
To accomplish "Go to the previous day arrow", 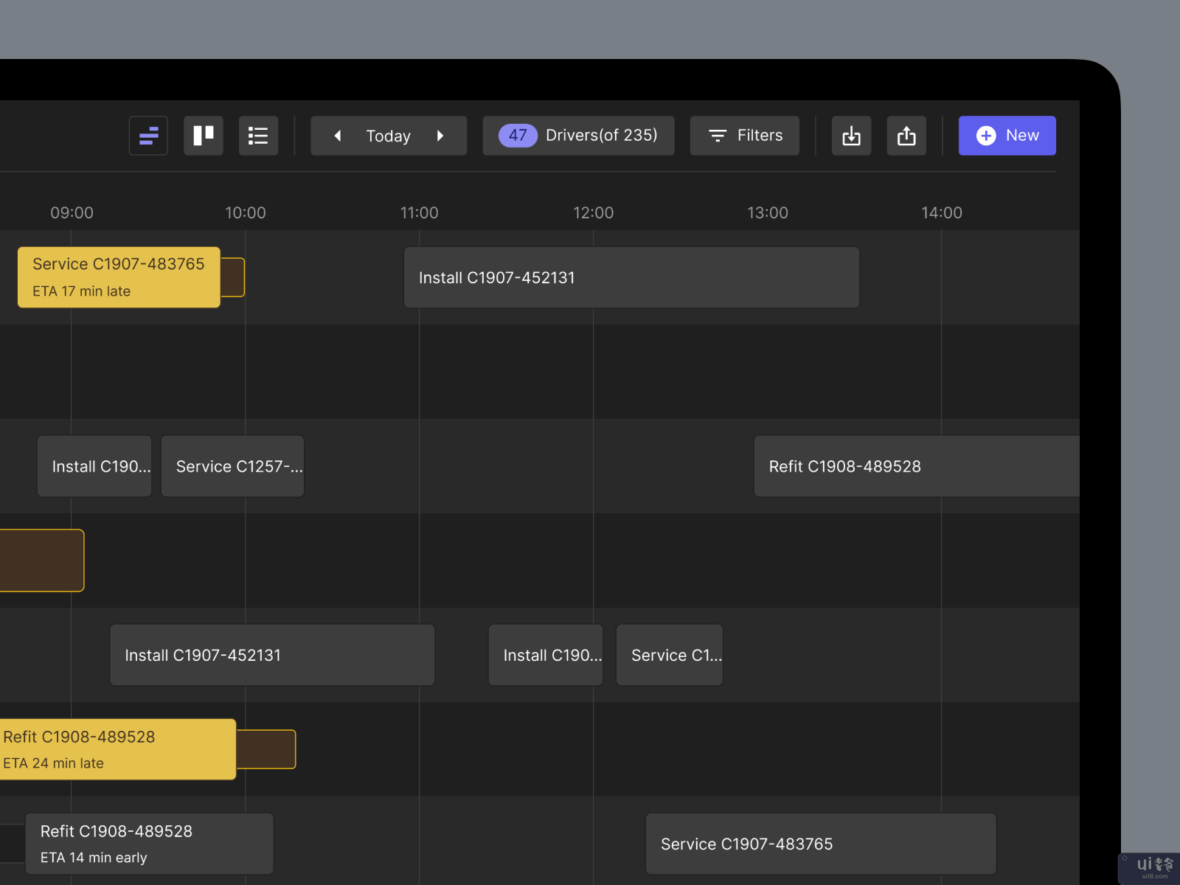I will point(338,136).
